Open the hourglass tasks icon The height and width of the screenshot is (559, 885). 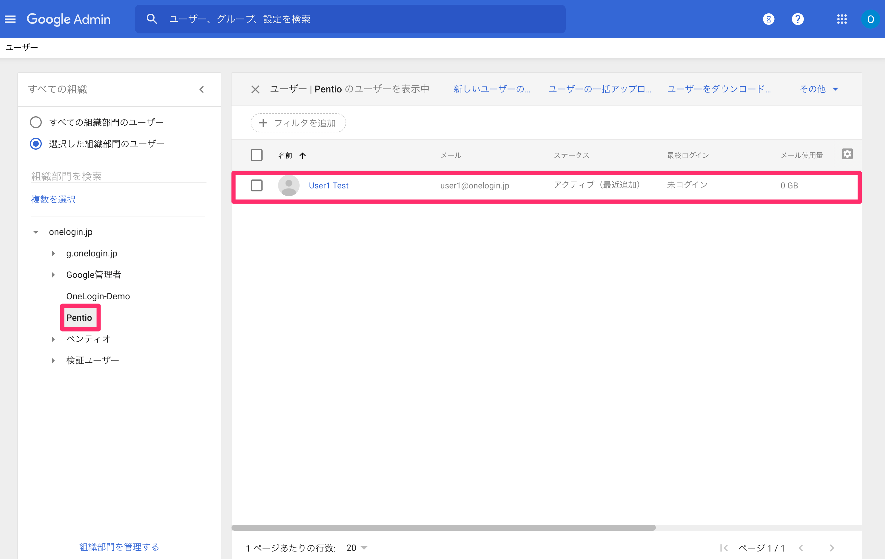pyautogui.click(x=768, y=19)
